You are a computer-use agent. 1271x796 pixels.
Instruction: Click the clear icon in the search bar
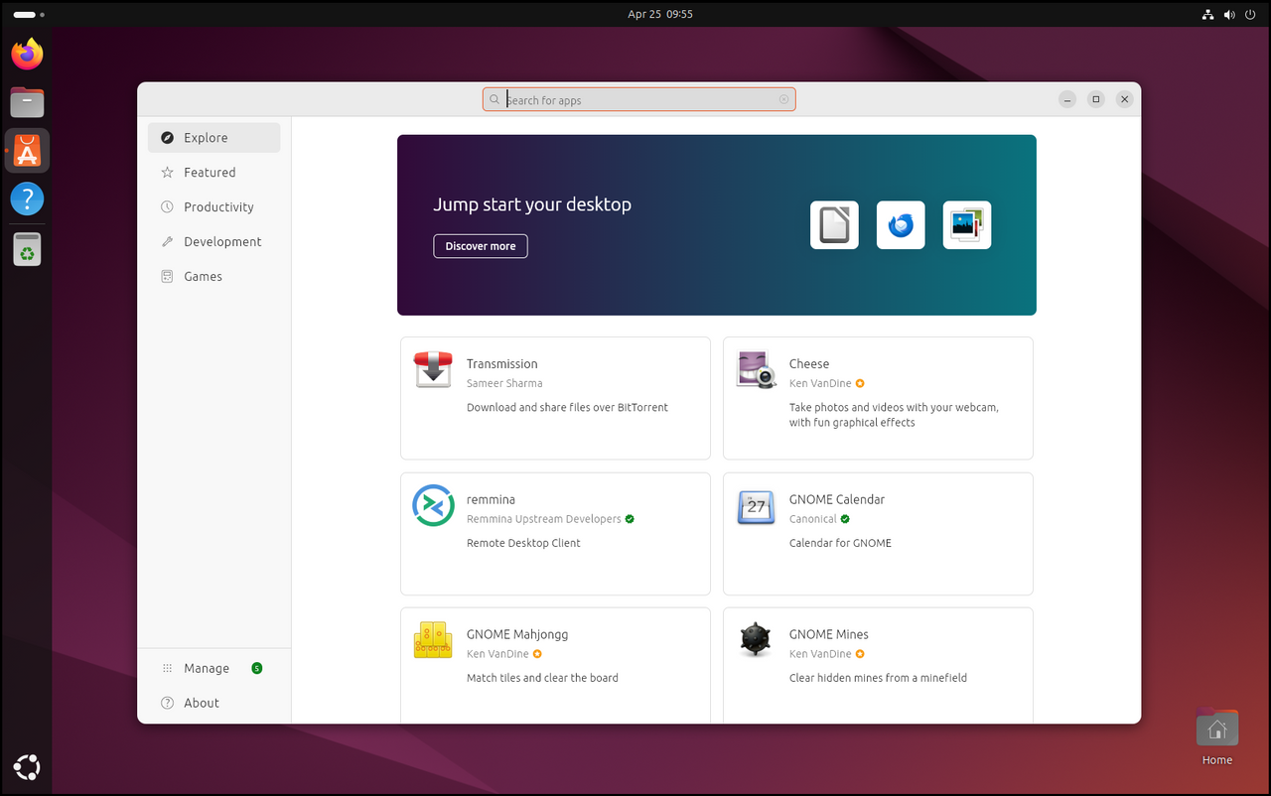(x=783, y=99)
